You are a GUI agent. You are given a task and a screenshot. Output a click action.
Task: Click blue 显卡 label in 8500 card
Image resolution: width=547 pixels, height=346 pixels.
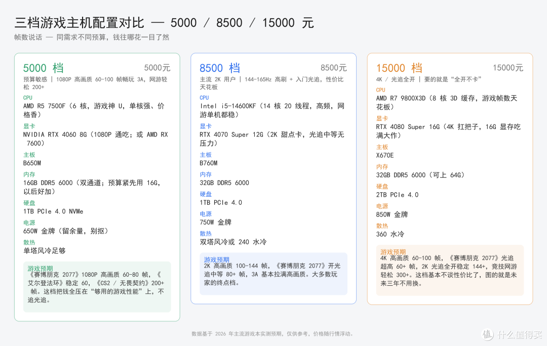206,126
